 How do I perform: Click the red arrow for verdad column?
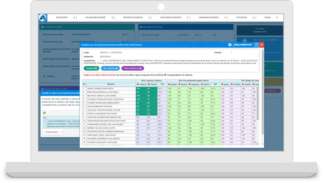[232, 84]
